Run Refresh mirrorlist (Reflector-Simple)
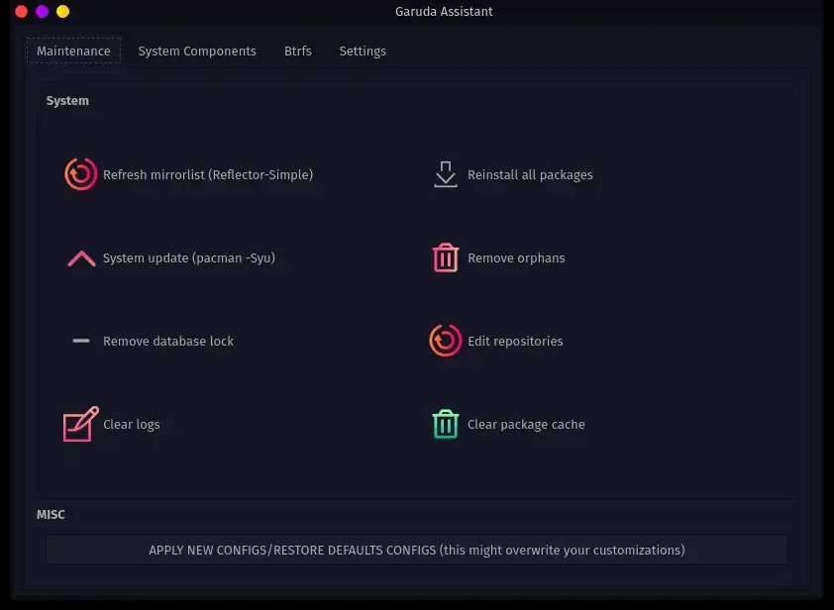 [x=208, y=175]
